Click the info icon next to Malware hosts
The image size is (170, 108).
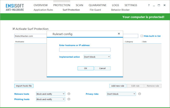click(69, 94)
